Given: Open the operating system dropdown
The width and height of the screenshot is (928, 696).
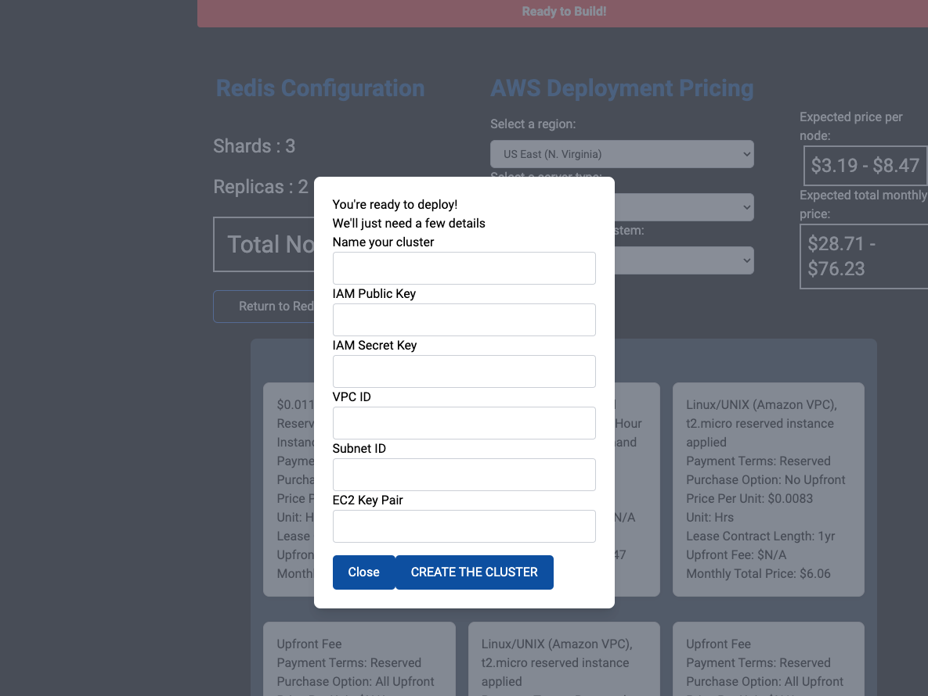Looking at the screenshot, I should click(x=684, y=260).
